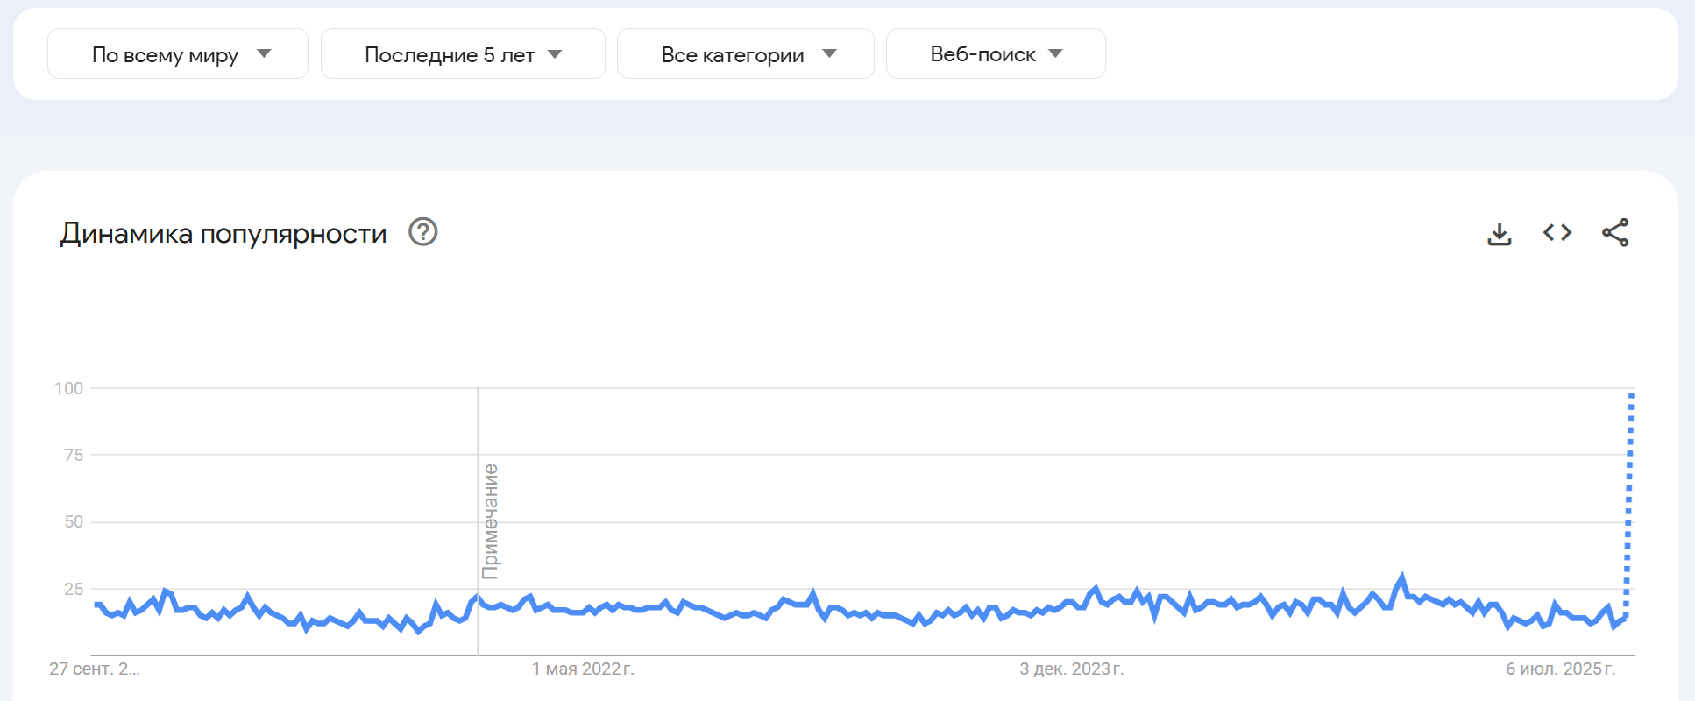Viewport: 1695px width, 701px height.
Task: Click the arrow beside Последние 5 лет
Action: [x=555, y=54]
